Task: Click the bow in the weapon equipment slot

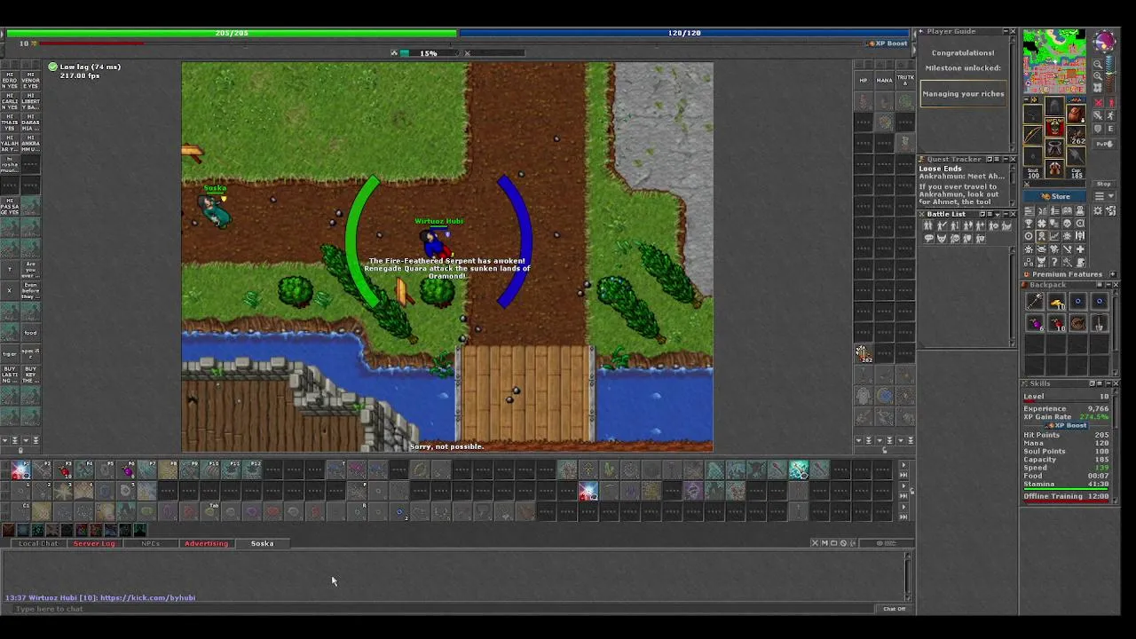Action: pos(1033,135)
